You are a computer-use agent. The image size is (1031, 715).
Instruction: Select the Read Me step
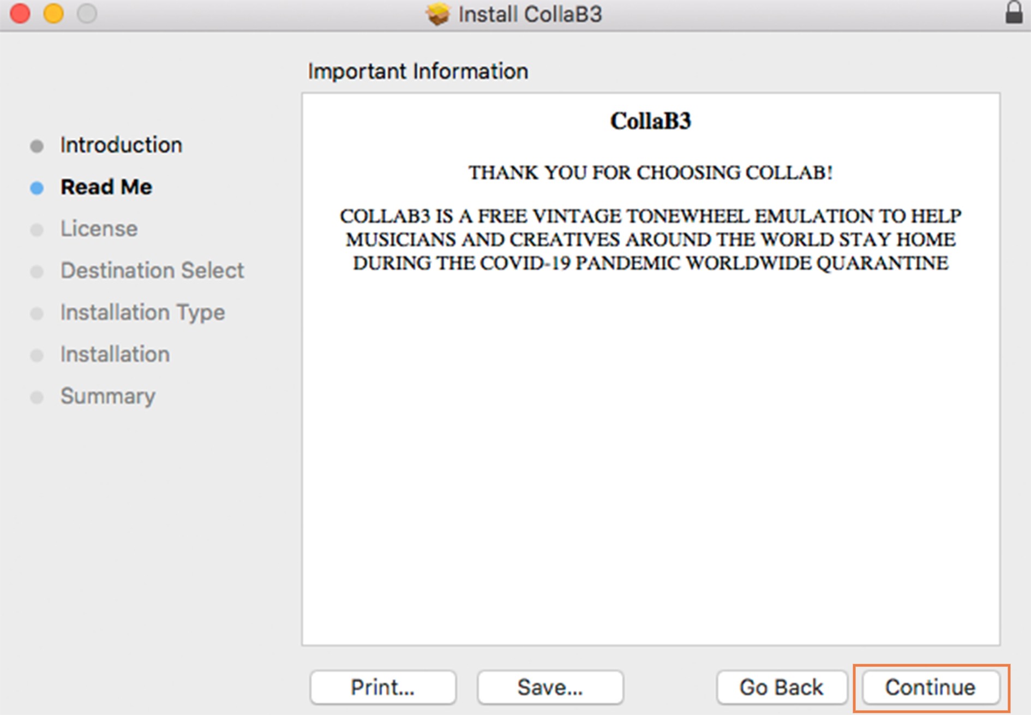tap(106, 187)
